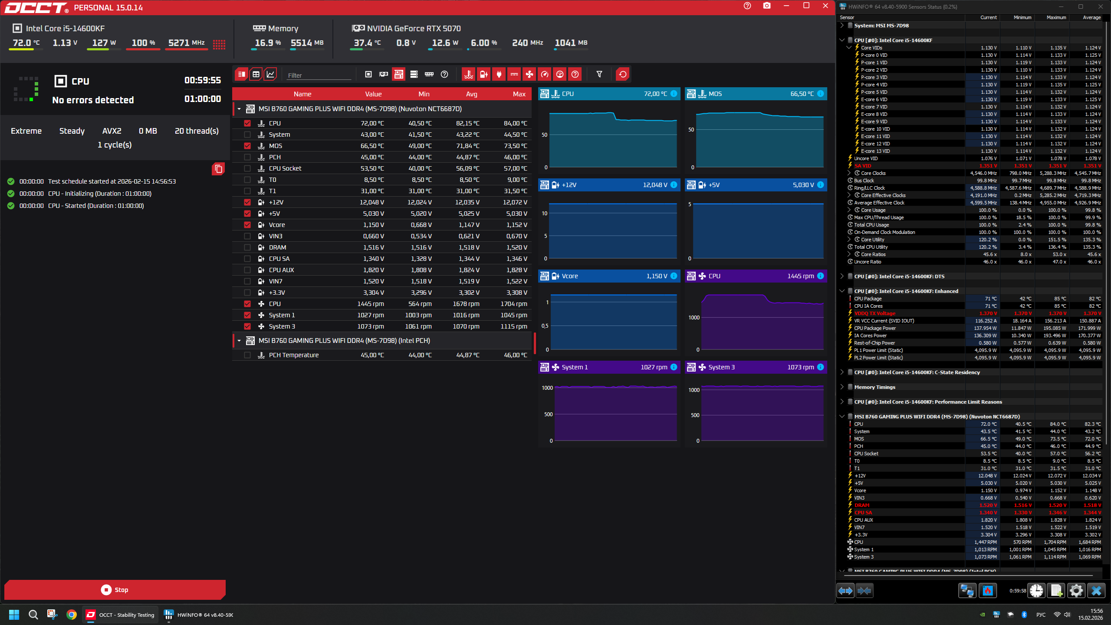Copy the test log to clipboard
The height and width of the screenshot is (625, 1111).
click(218, 169)
